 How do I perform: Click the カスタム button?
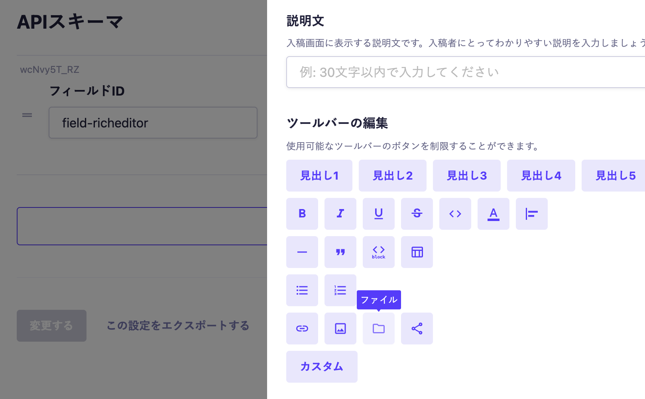pyautogui.click(x=321, y=367)
